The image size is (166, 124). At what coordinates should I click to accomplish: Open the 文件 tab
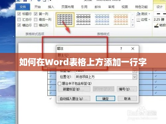coord(23,7)
